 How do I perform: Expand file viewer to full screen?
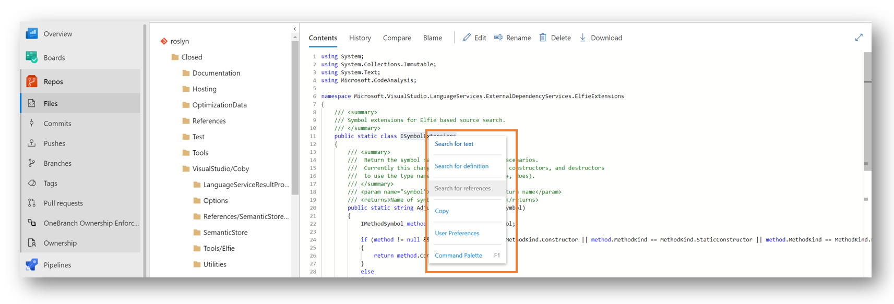tap(859, 38)
